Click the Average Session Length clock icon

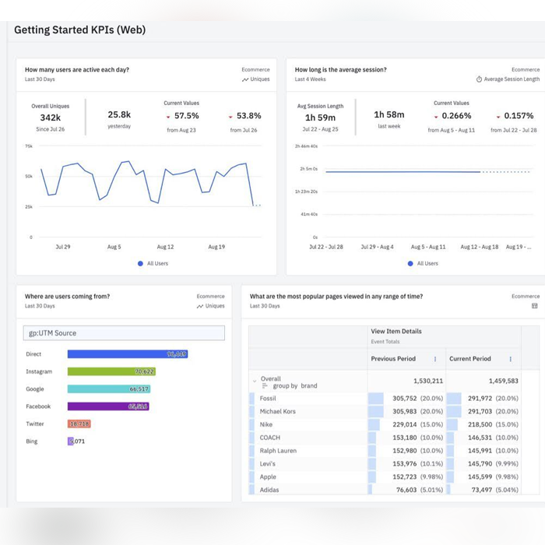coord(479,79)
